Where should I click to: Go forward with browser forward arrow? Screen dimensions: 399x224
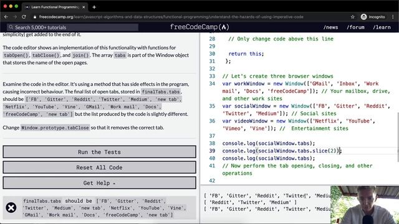pos(15,17)
